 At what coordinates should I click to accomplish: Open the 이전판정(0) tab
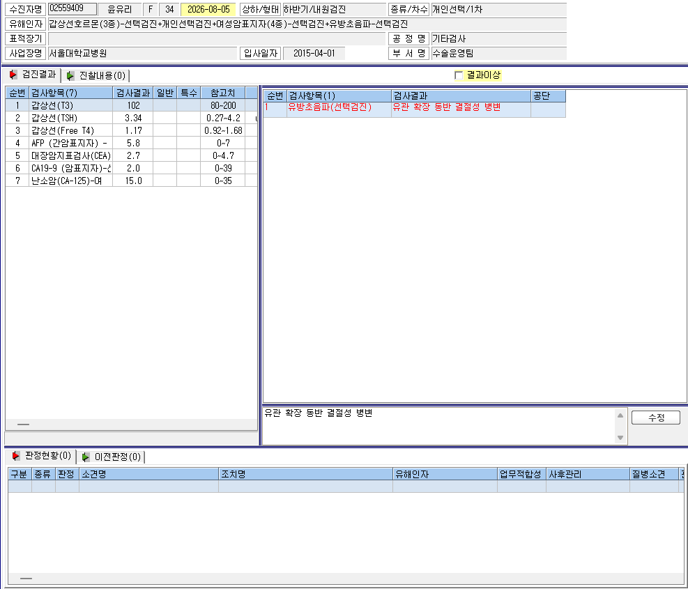pyautogui.click(x=112, y=457)
